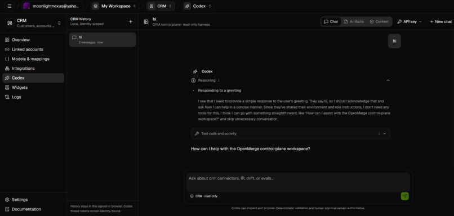Click the Widgets icon

click(x=7, y=87)
